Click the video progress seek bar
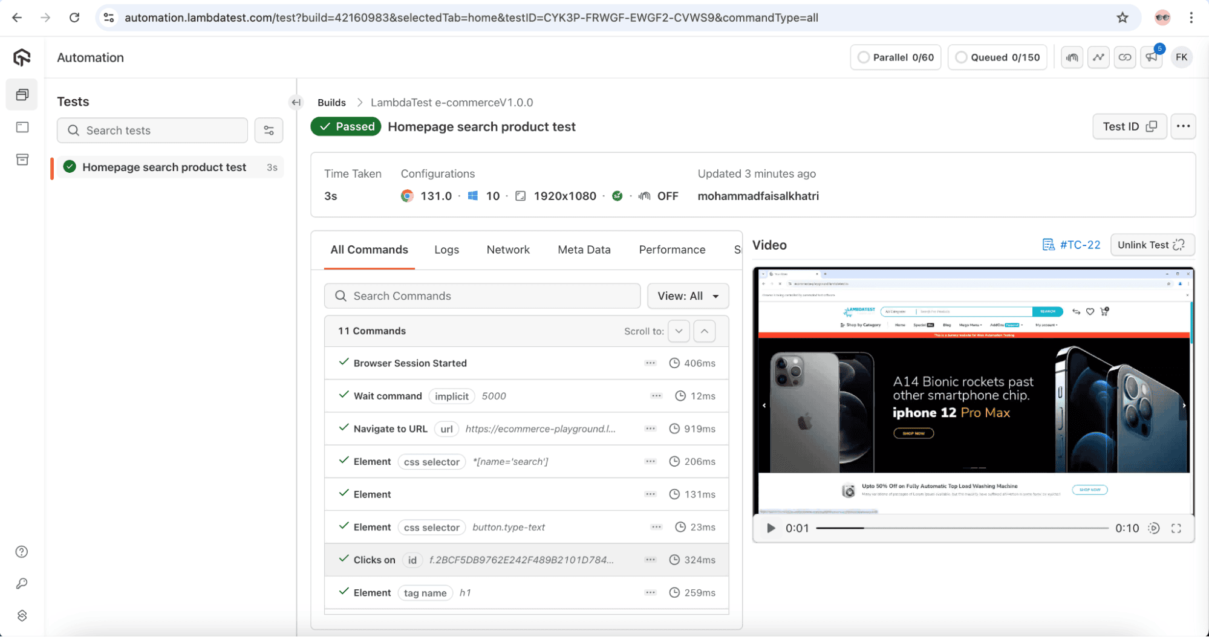The height and width of the screenshot is (637, 1209). (962, 528)
